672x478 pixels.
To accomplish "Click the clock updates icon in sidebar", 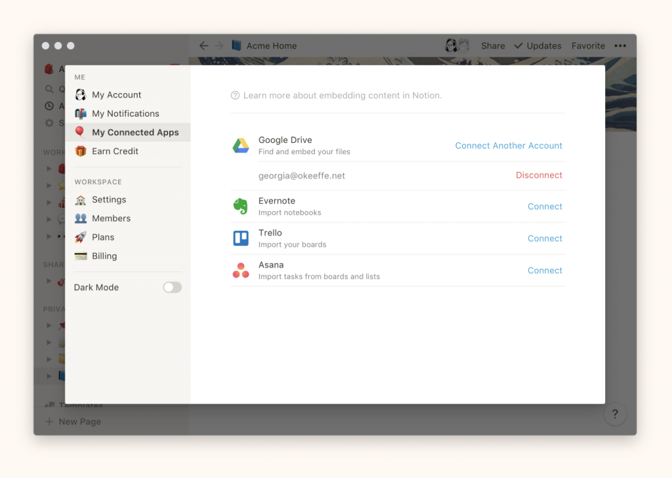I will pyautogui.click(x=49, y=106).
